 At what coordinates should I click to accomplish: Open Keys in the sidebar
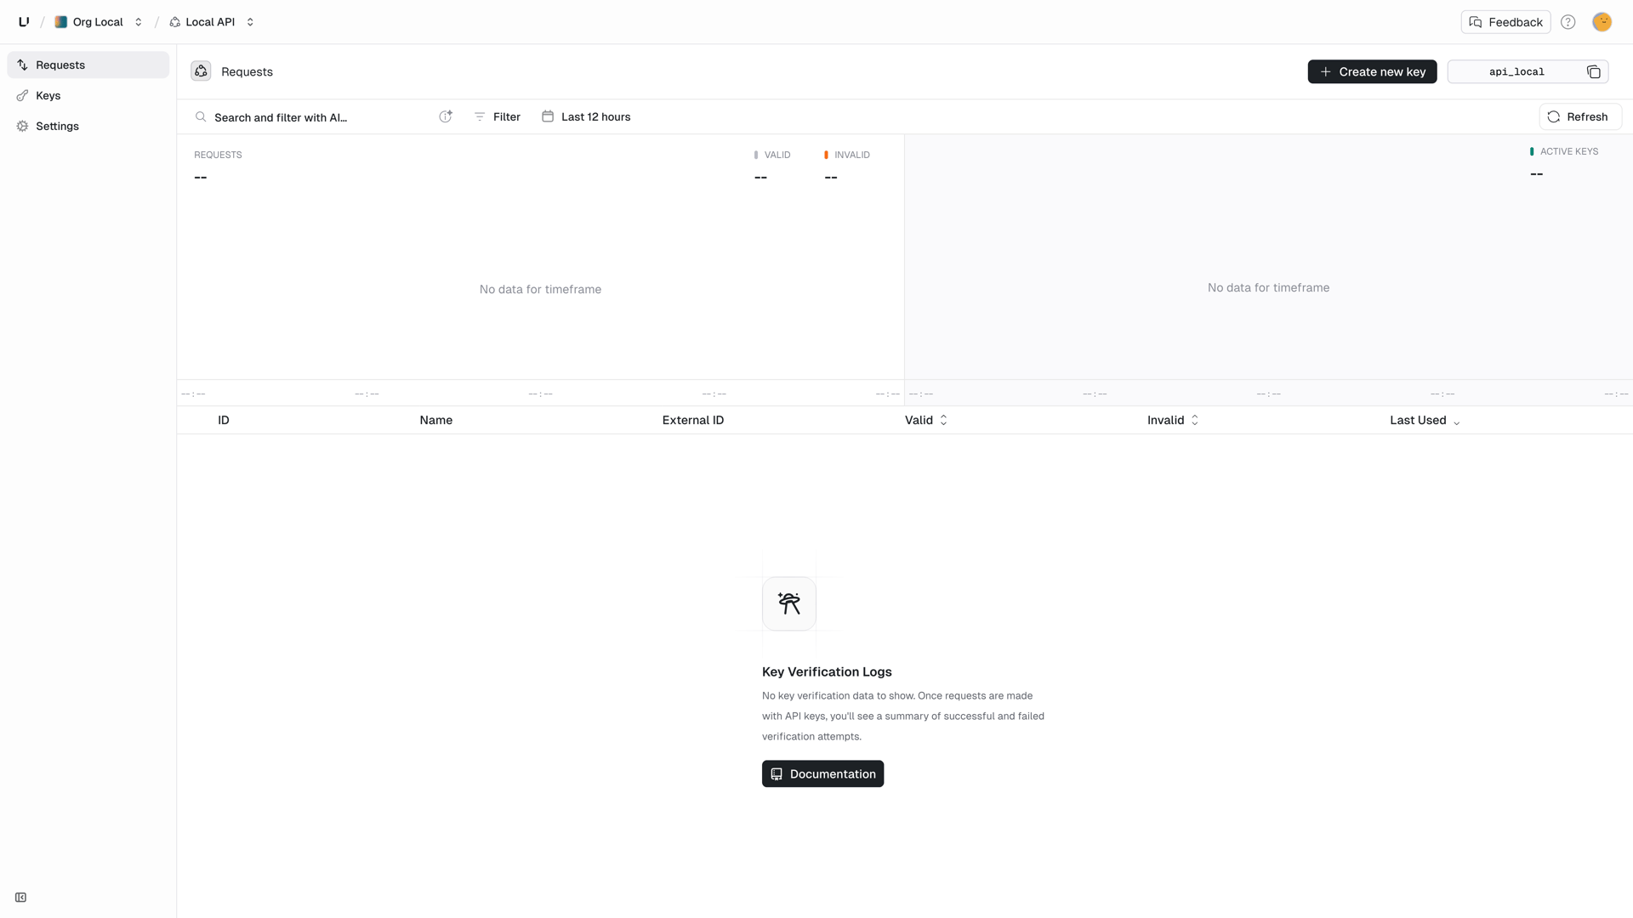point(88,95)
